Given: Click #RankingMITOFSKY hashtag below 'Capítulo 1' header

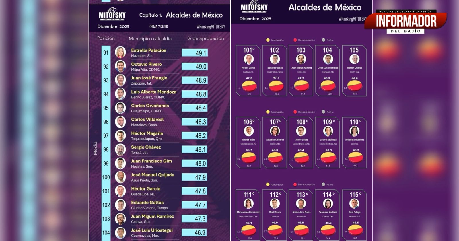Looking at the screenshot, I should [x=211, y=27].
